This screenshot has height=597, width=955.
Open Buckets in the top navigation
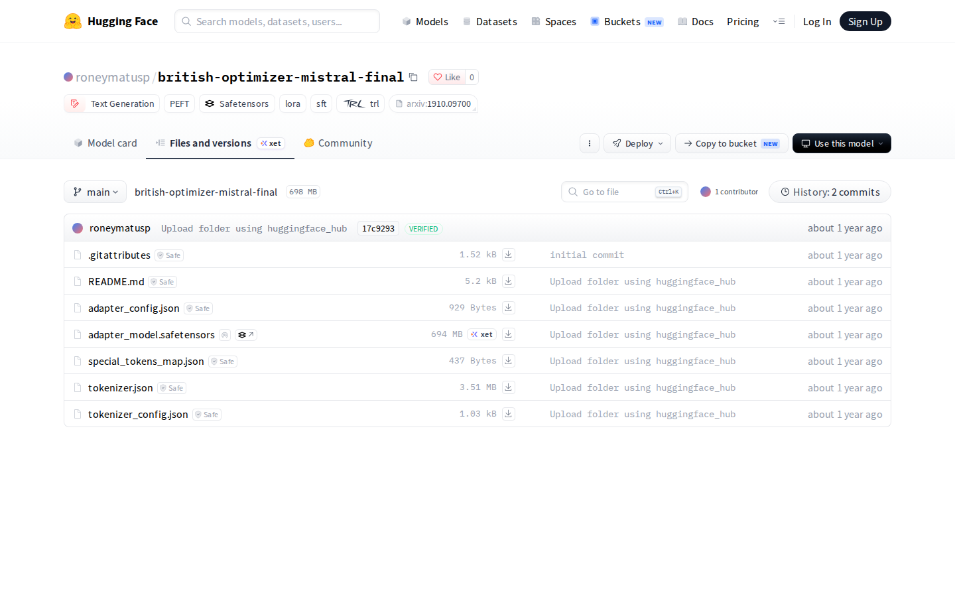pyautogui.click(x=627, y=21)
